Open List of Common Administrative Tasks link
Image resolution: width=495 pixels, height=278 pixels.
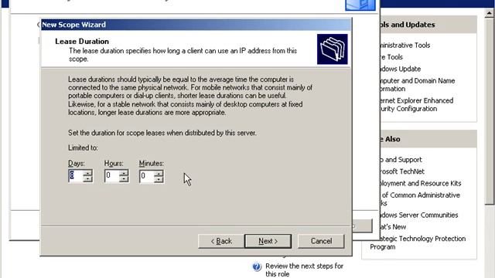click(420, 199)
